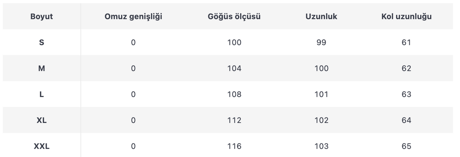Screen dimensions: 460x157
Task: Select the Omuz genişliği column header
Action: [x=133, y=17]
